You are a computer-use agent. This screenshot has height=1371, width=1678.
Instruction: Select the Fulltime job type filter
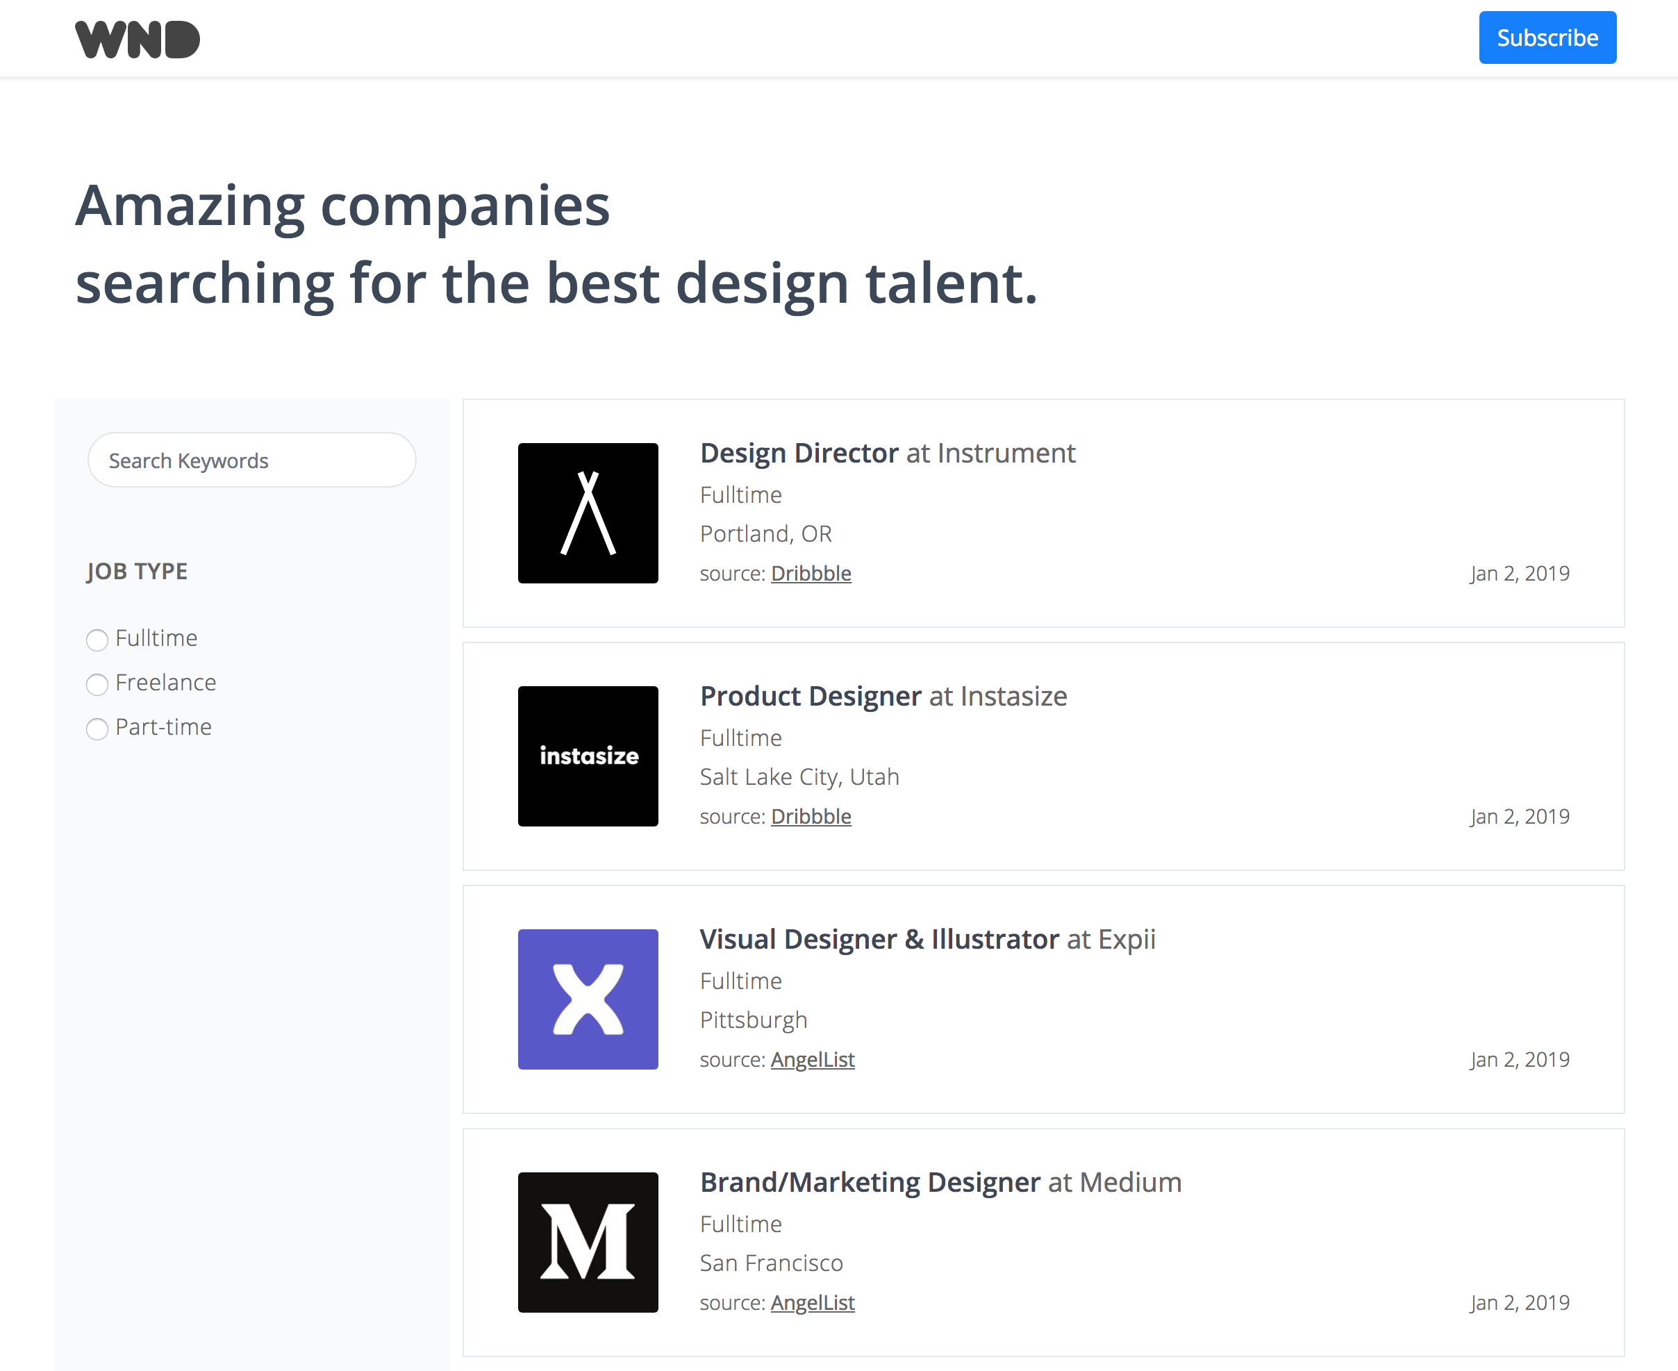97,640
